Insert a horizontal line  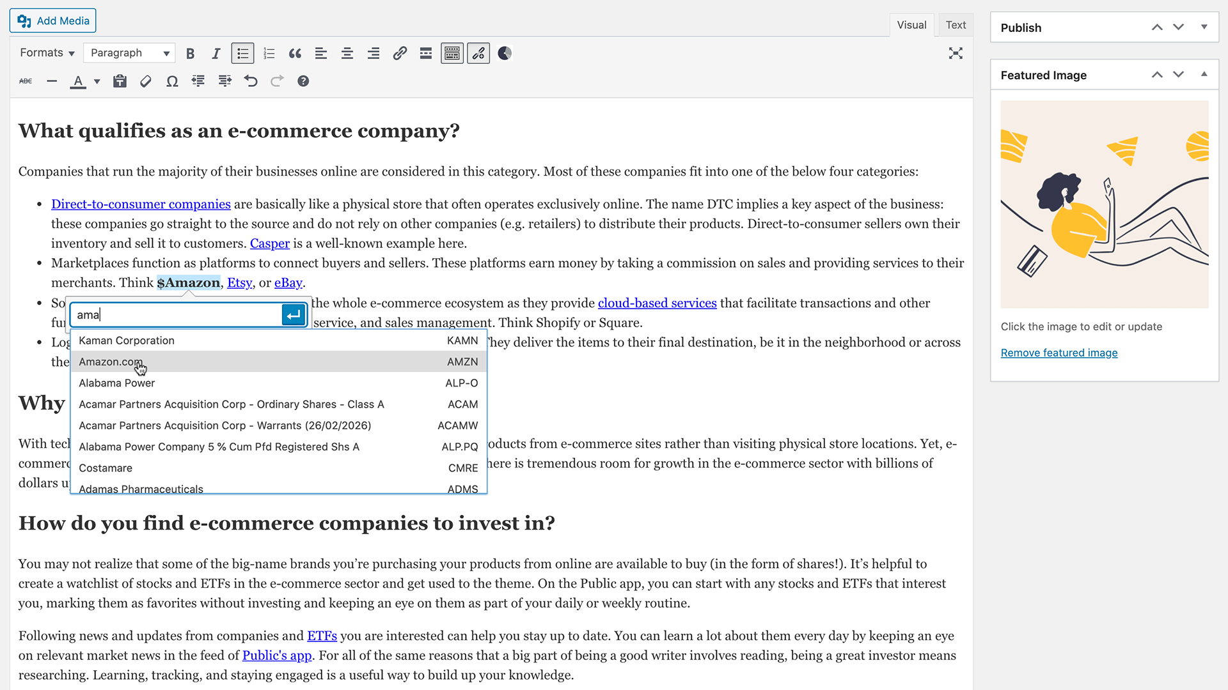pos(52,81)
